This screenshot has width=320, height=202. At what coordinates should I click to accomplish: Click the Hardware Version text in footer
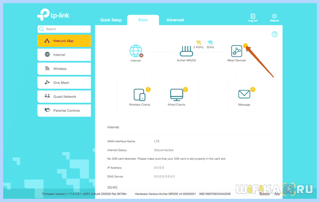pyautogui.click(x=165, y=194)
